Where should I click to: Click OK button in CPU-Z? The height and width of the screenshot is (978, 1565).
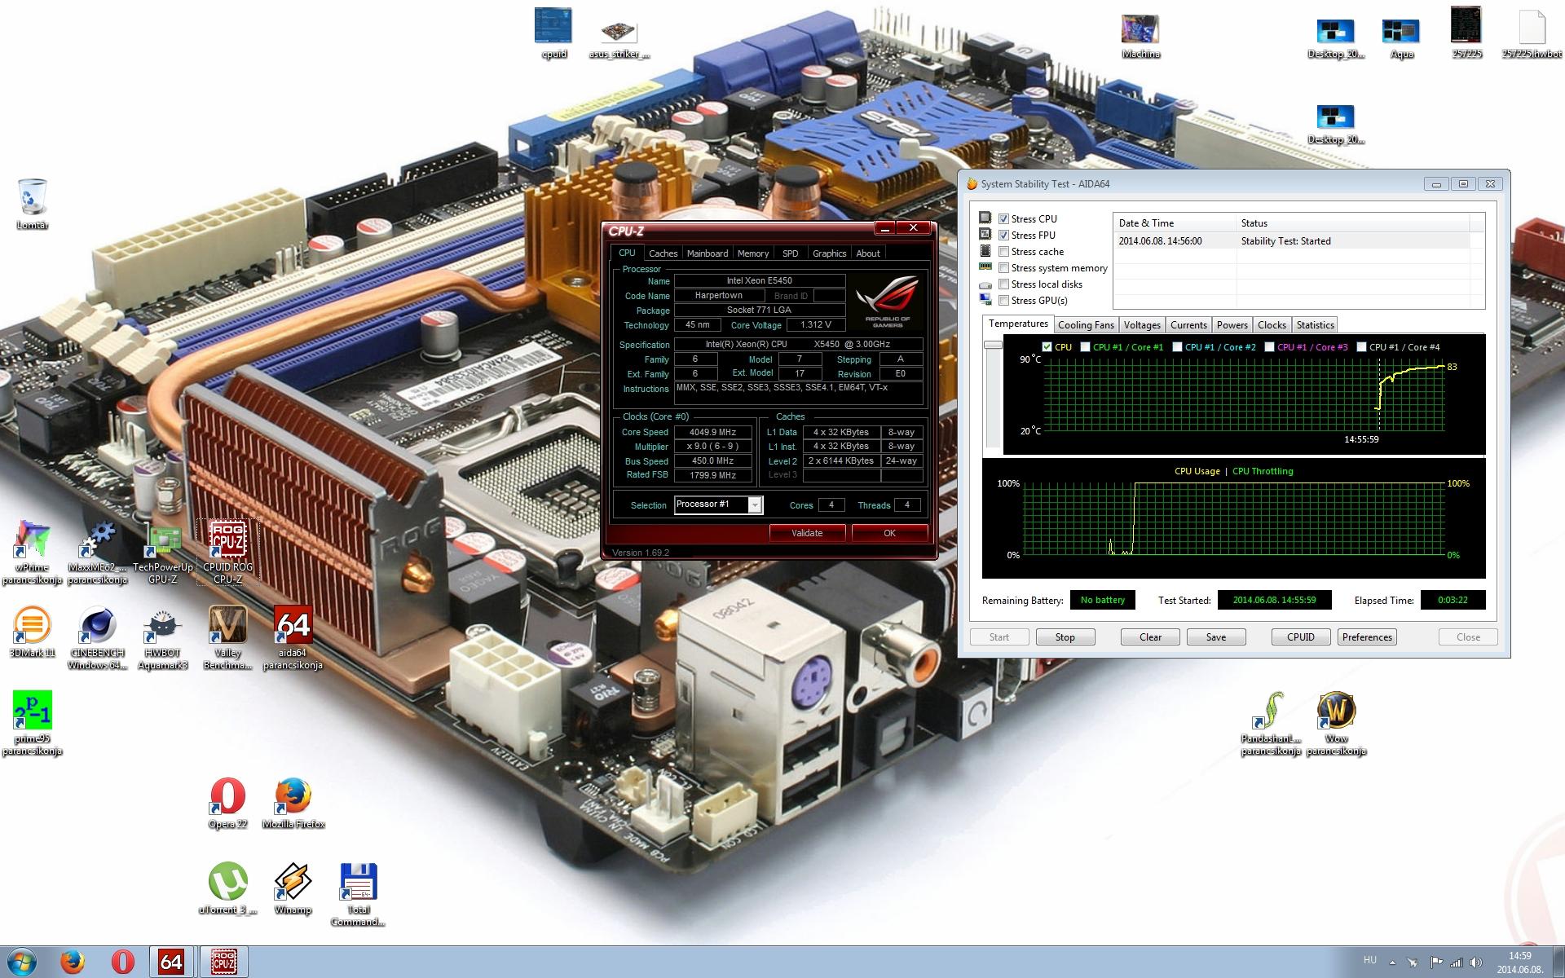point(889,533)
